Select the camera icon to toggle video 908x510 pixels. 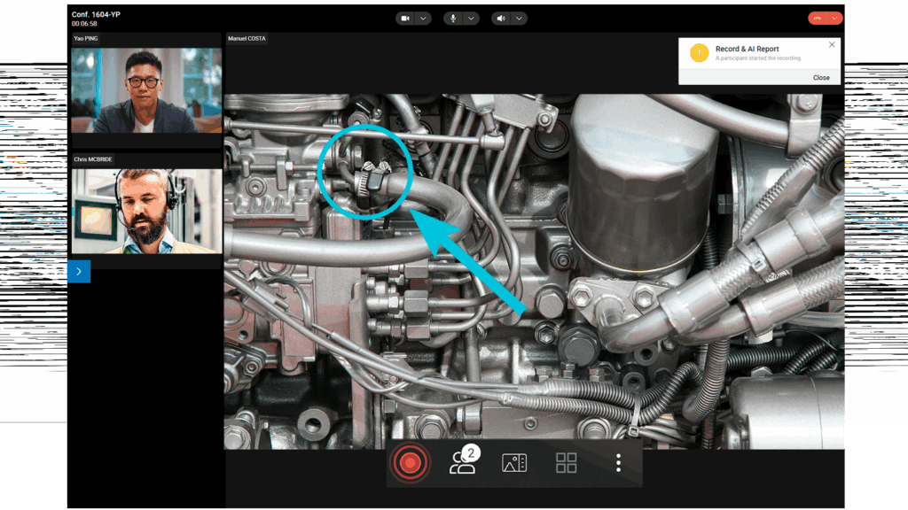point(404,18)
